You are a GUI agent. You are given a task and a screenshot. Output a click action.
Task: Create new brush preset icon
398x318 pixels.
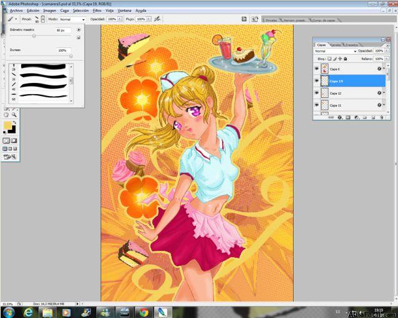pyautogui.click(x=79, y=37)
